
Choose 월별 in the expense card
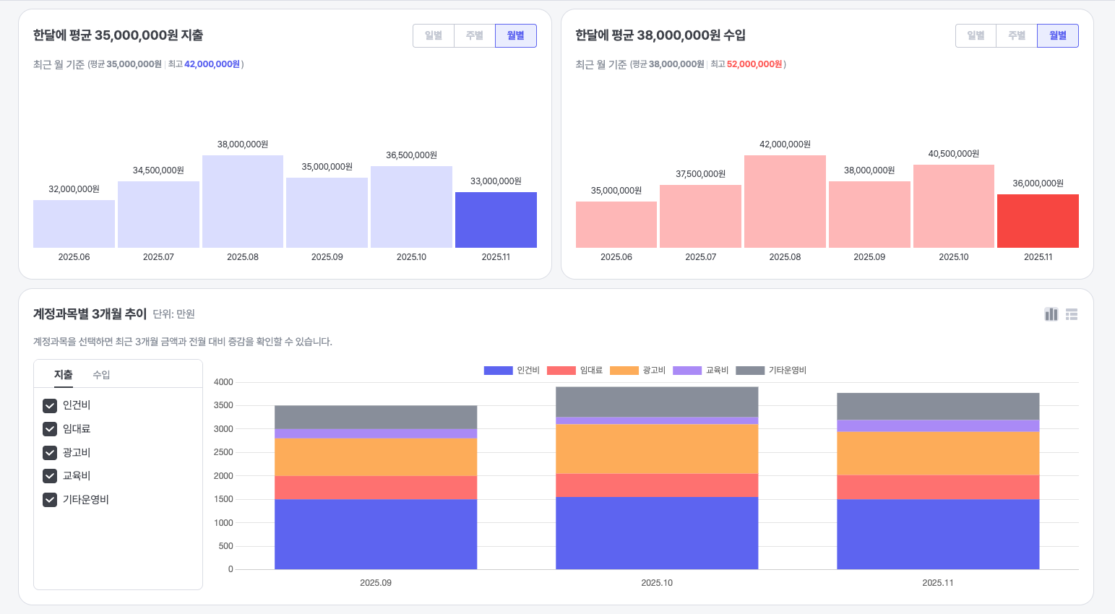(516, 35)
